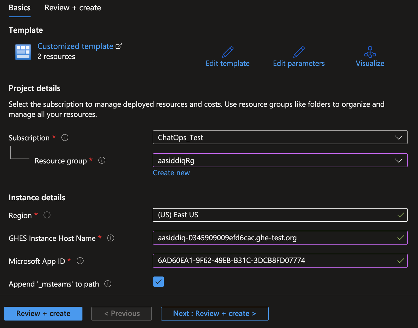
Task: Switch to the Basics tab
Action: coord(20,8)
